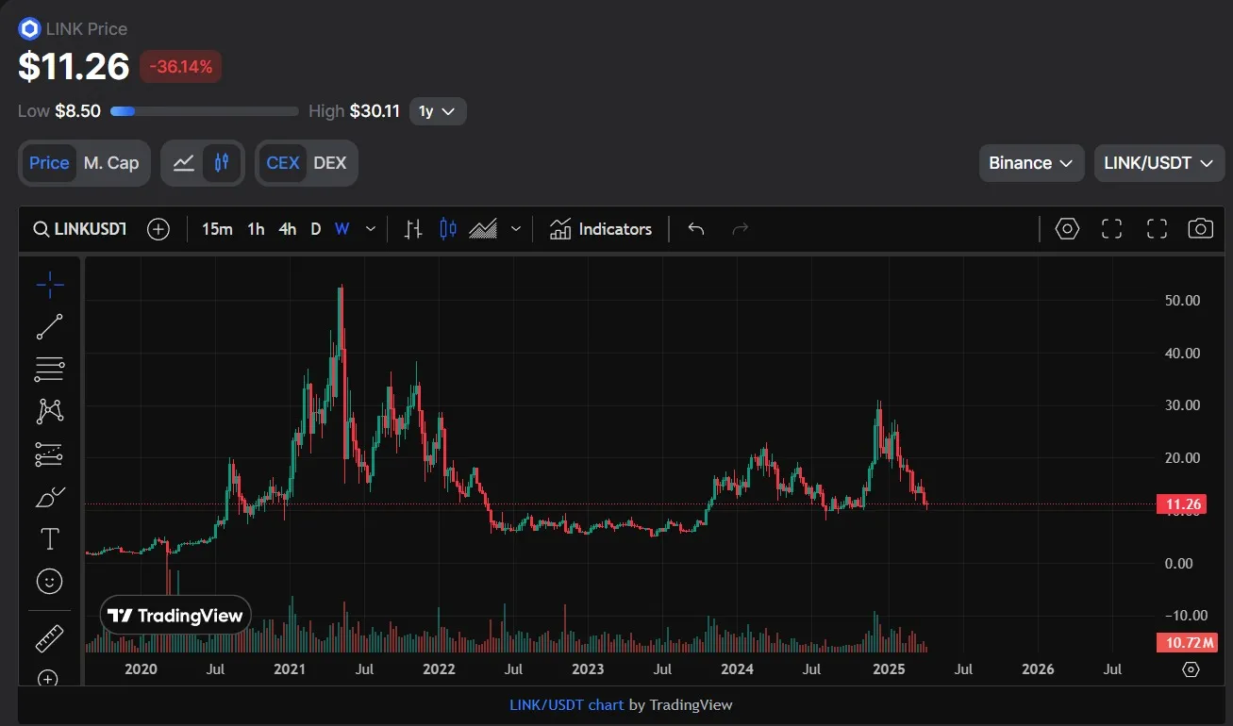Select the trend line drawing tool
Viewport: 1233px width, 726px height.
pos(49,326)
